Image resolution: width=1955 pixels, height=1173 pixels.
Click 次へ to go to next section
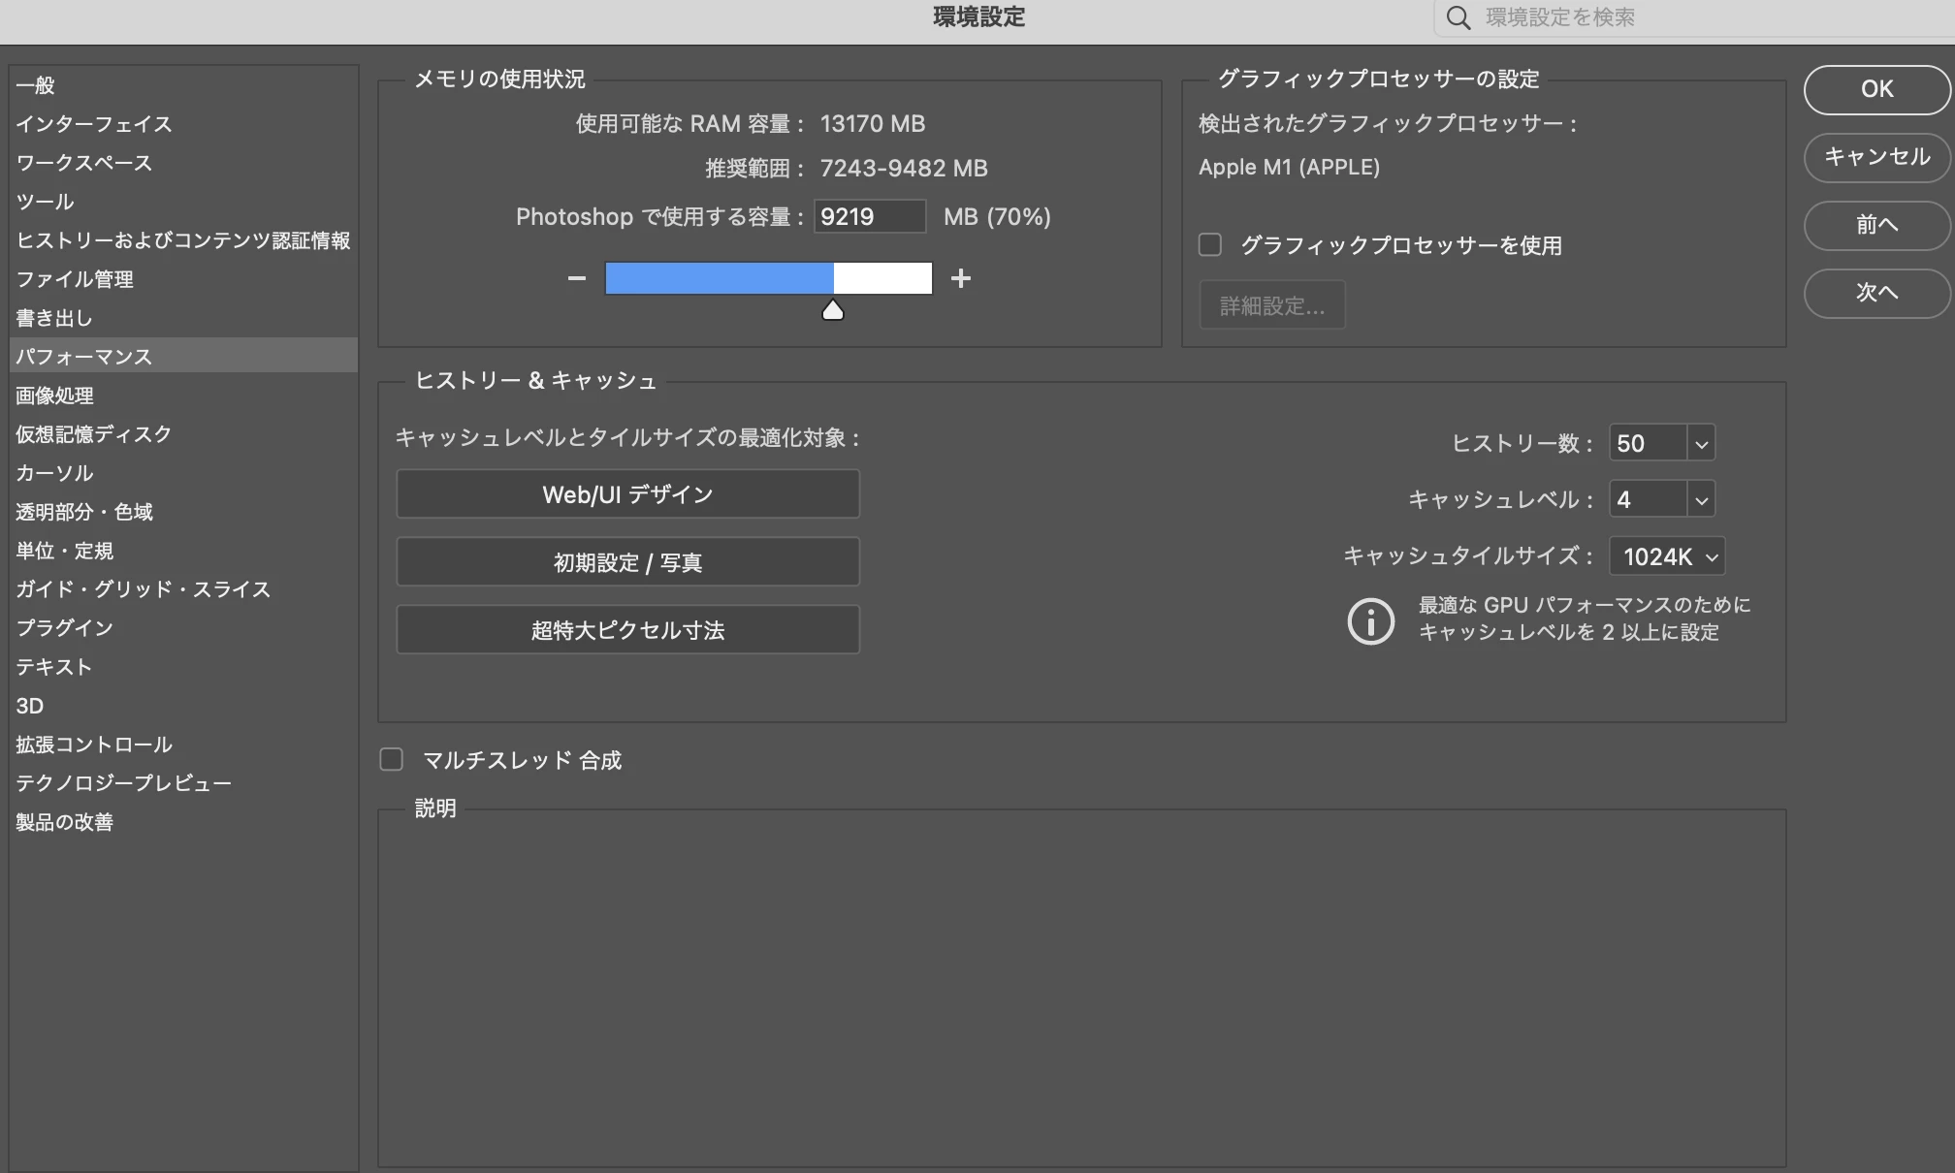[1876, 293]
